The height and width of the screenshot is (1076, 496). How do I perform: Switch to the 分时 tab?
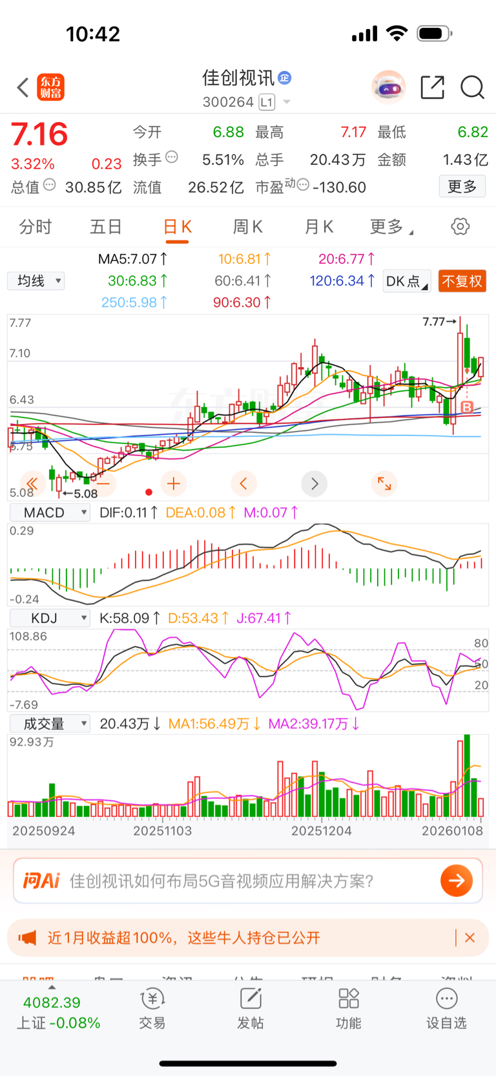tap(35, 227)
